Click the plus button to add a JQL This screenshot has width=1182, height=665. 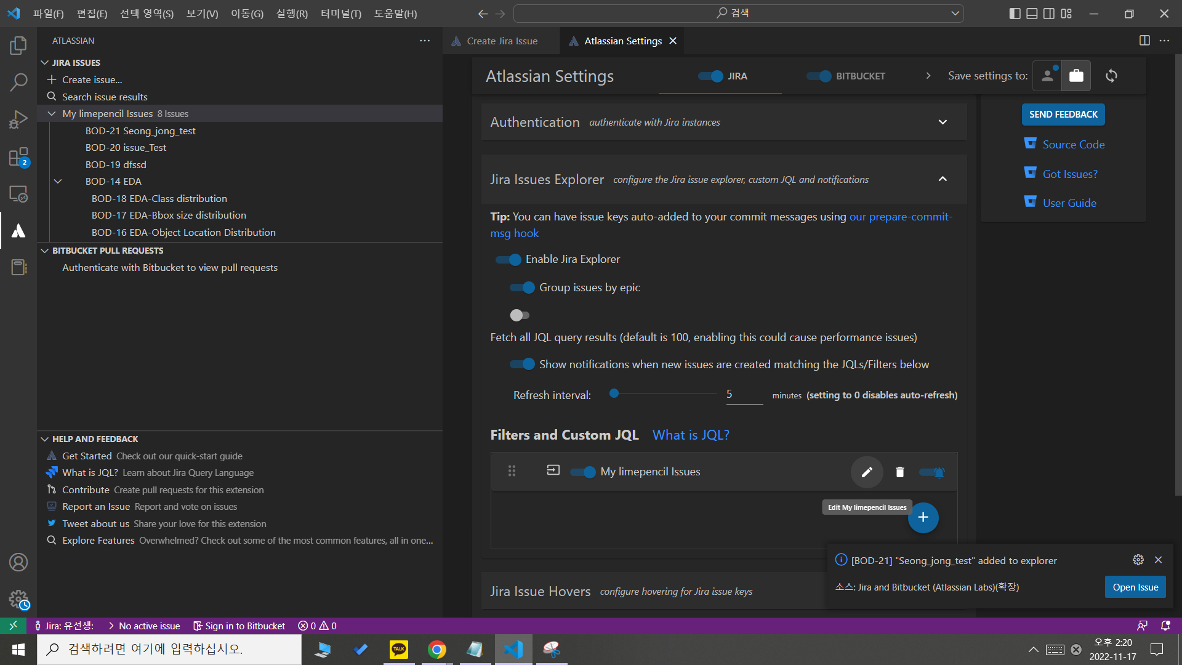pyautogui.click(x=923, y=518)
